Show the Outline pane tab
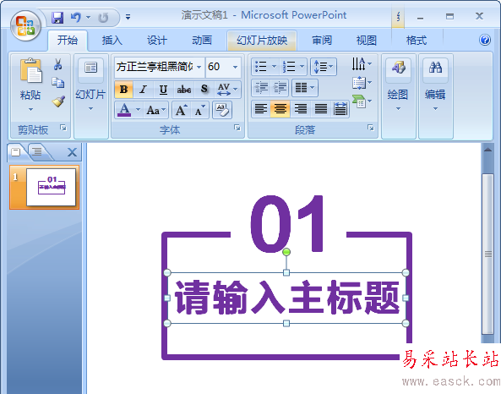 tap(38, 151)
